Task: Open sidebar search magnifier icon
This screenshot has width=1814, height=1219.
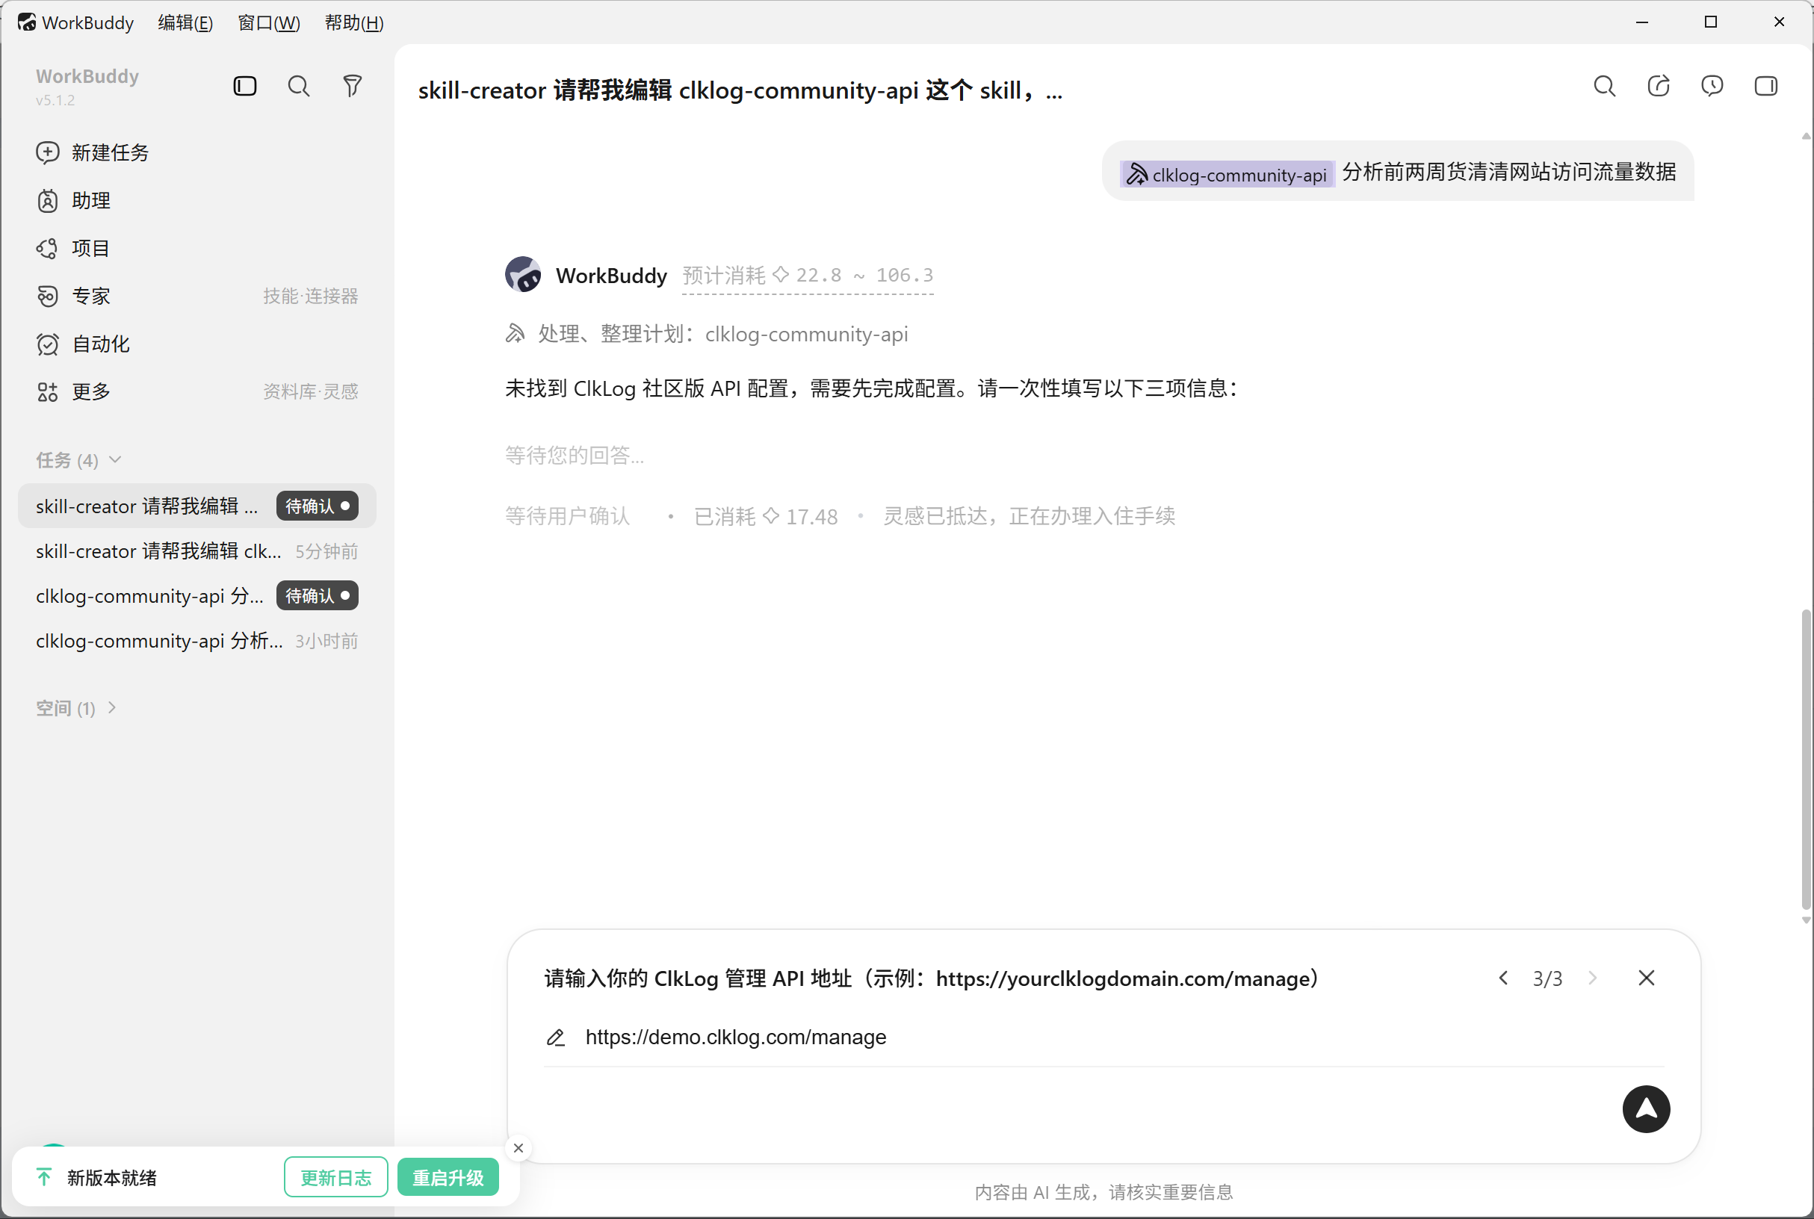Action: click(299, 85)
